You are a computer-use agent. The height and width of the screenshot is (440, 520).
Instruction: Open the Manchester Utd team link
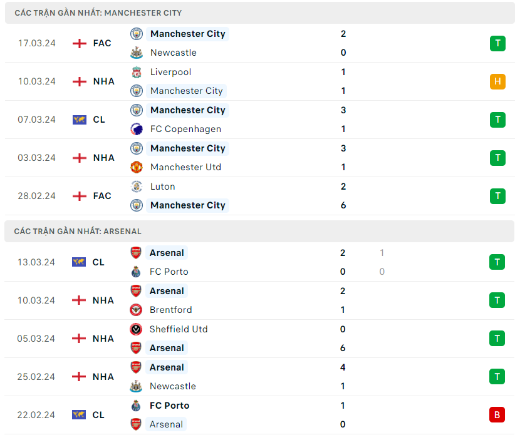click(185, 167)
